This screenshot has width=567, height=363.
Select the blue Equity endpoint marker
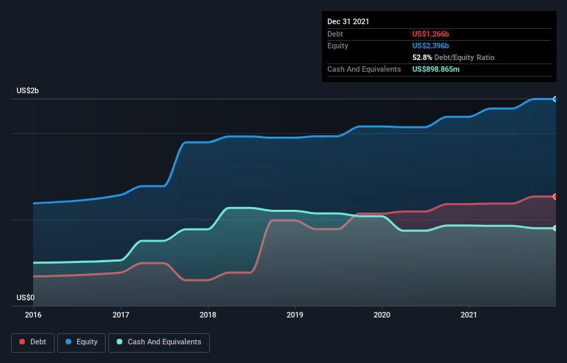click(555, 99)
